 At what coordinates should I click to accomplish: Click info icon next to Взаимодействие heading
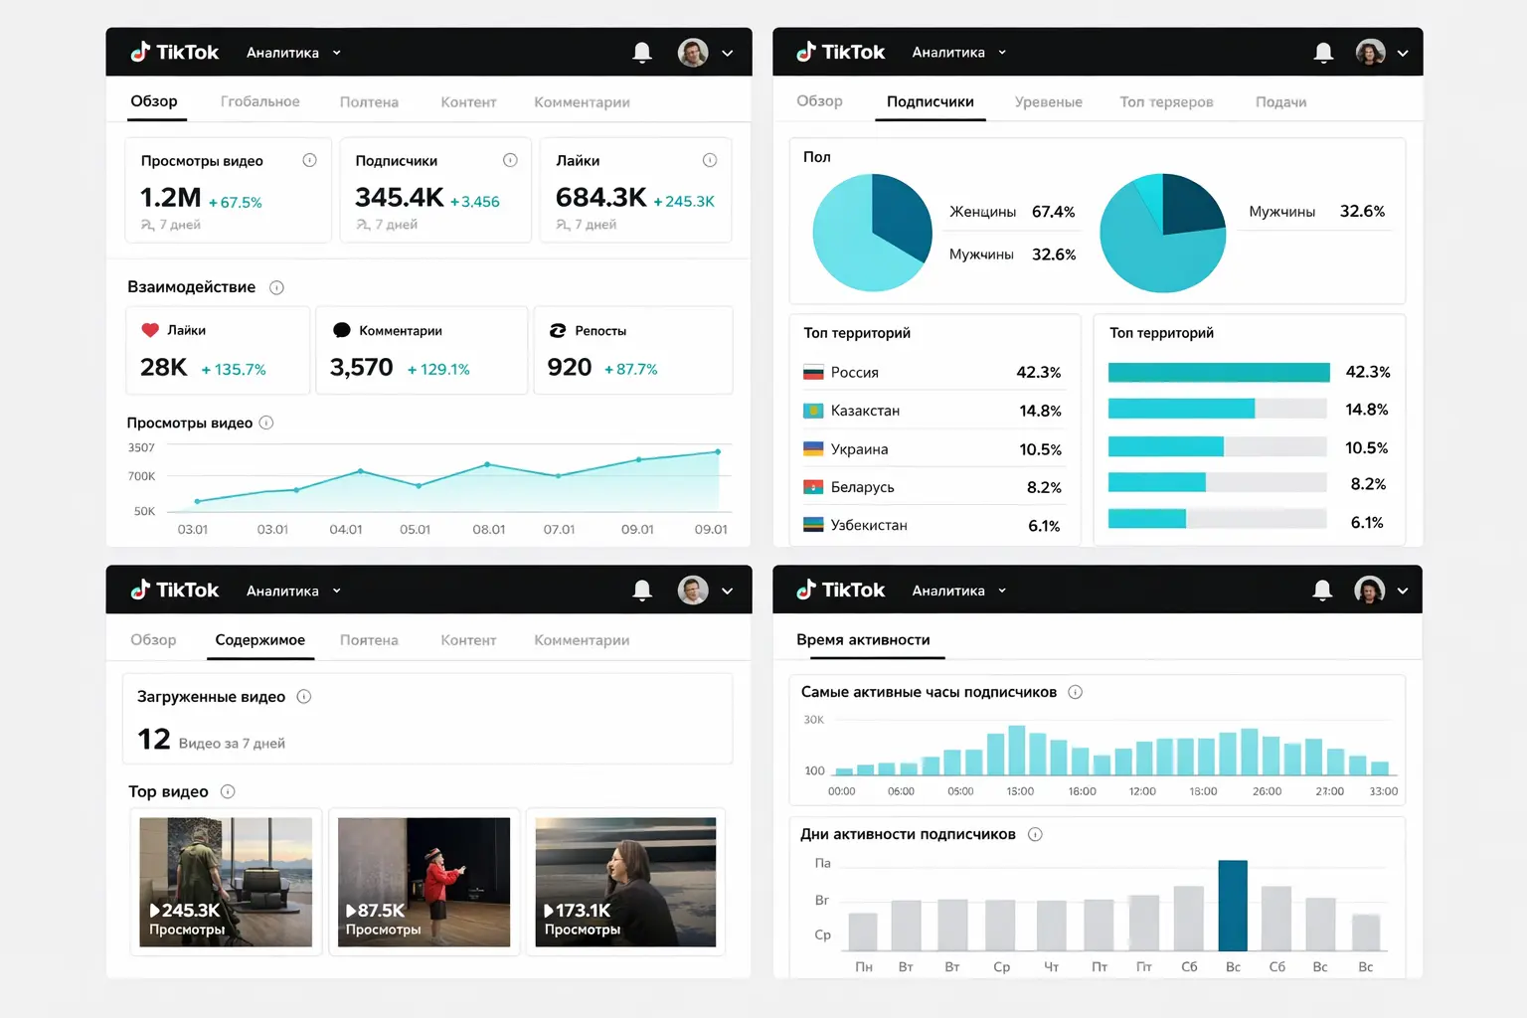pyautogui.click(x=276, y=287)
